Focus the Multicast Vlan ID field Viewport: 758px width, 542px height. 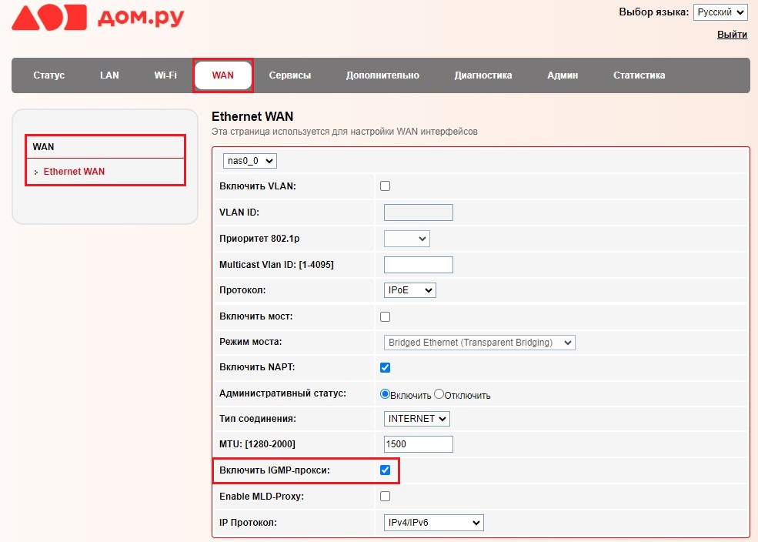point(418,265)
